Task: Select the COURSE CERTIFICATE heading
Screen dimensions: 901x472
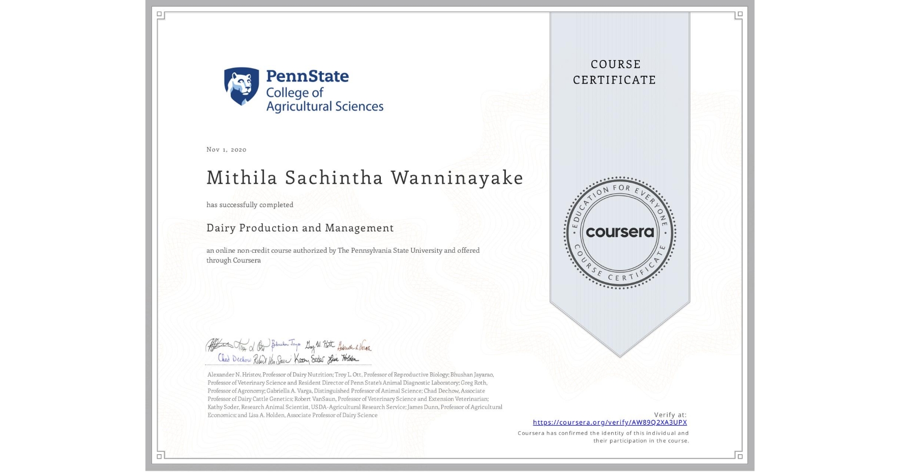Action: 616,72
